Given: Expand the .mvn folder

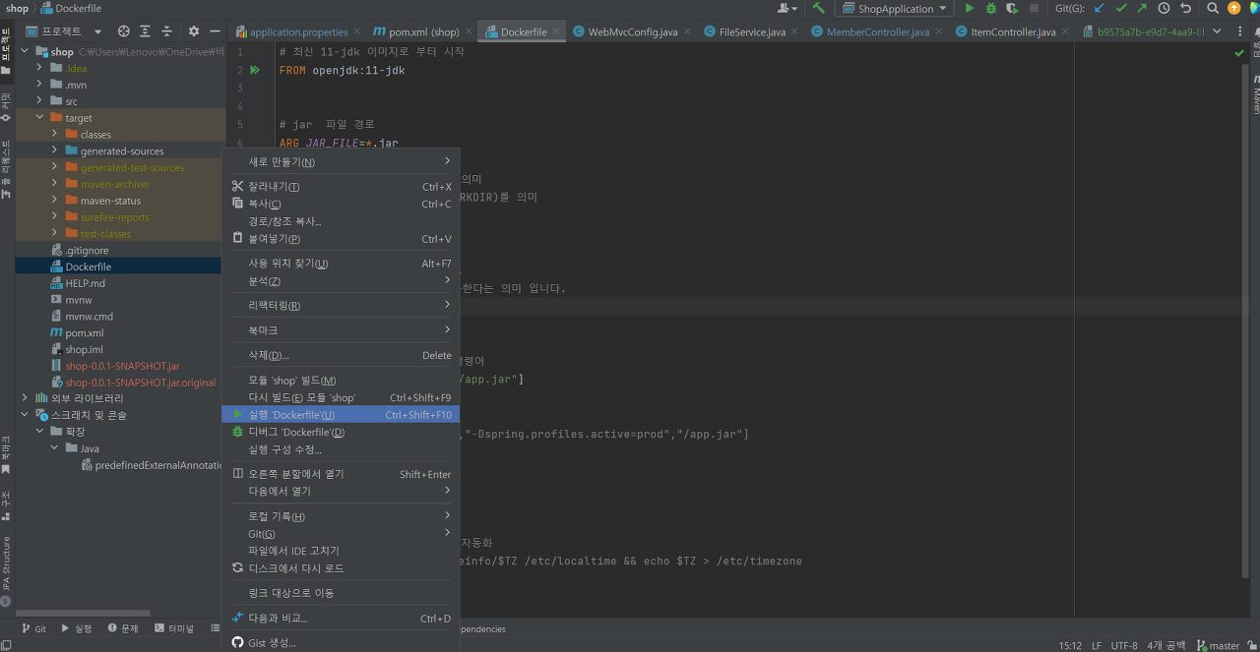Looking at the screenshot, I should click(40, 85).
